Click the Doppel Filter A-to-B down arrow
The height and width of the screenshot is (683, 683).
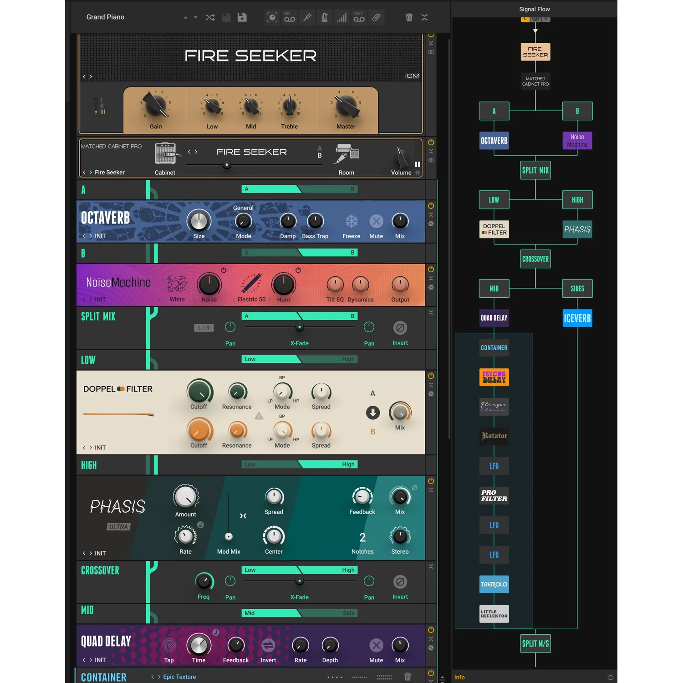[x=373, y=413]
